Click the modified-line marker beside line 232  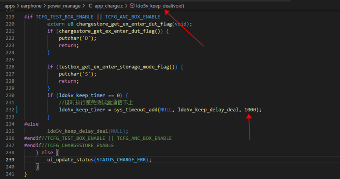[17, 110]
